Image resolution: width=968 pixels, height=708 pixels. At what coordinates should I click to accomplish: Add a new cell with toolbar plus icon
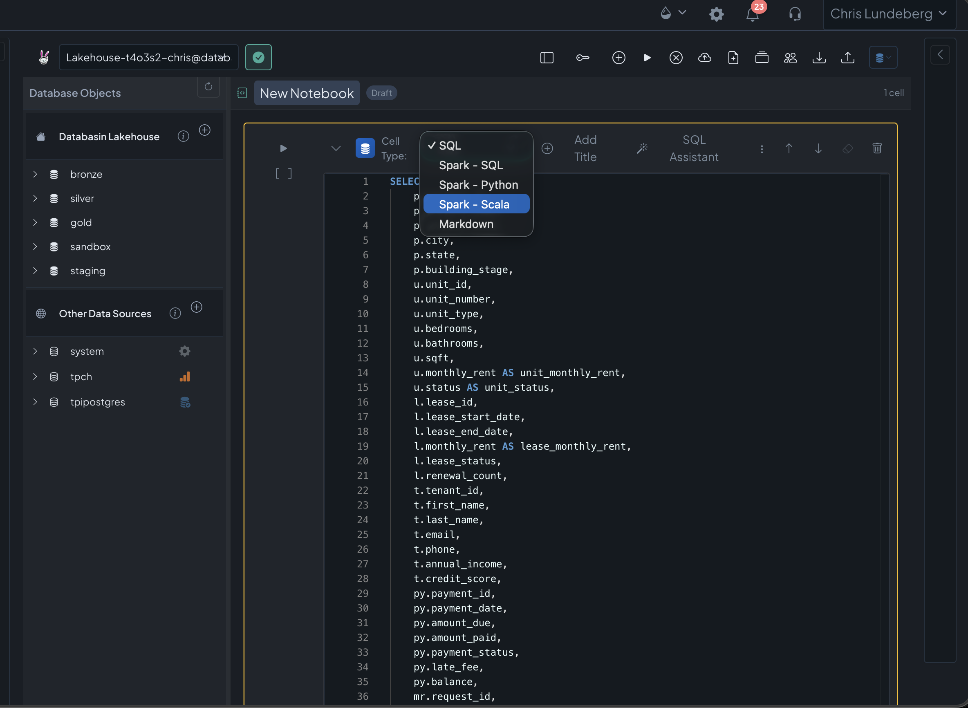coord(618,57)
